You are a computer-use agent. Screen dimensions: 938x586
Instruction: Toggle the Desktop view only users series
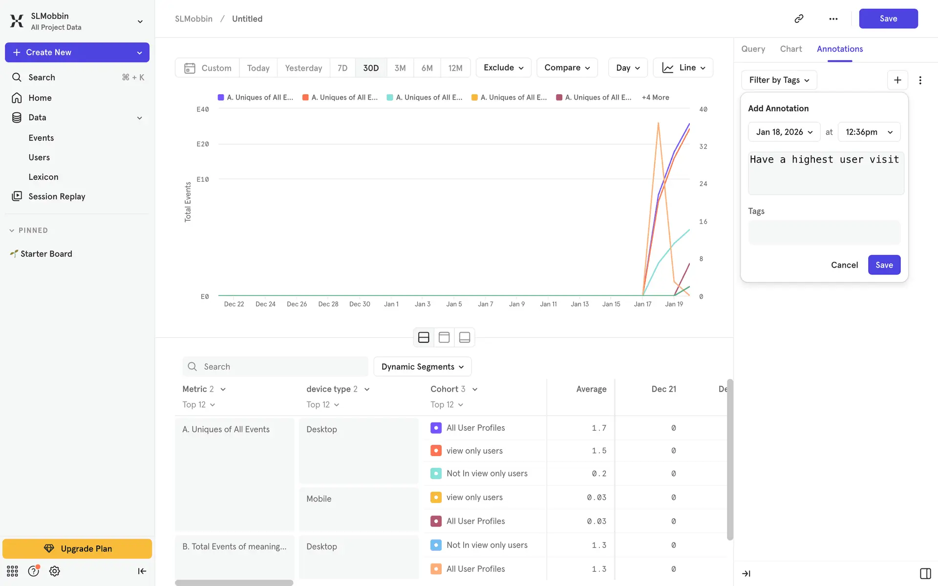point(436,451)
